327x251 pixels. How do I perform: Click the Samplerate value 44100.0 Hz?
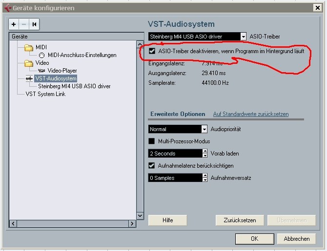click(215, 83)
